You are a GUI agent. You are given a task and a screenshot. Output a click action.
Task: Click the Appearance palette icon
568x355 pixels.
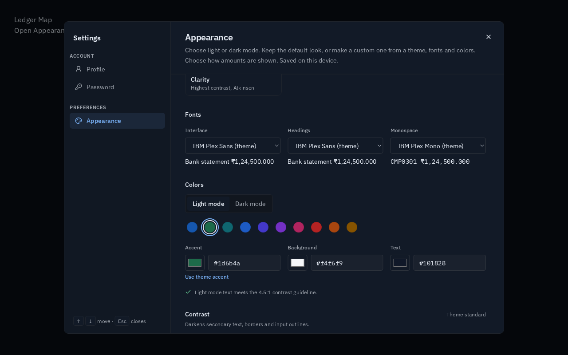point(79,121)
